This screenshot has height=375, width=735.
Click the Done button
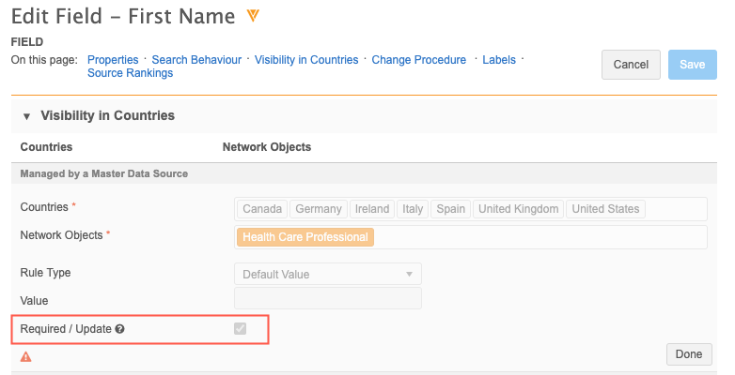[x=689, y=354]
